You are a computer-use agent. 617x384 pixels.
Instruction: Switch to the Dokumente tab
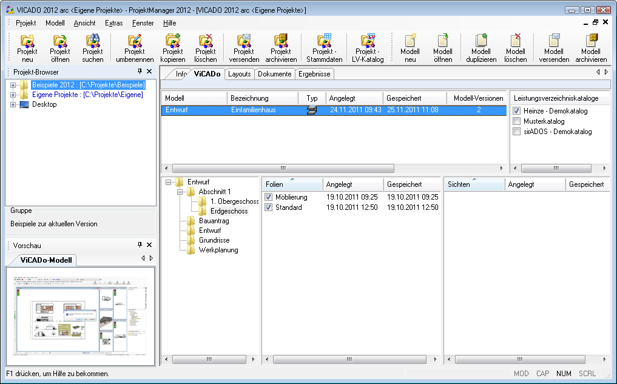click(275, 74)
